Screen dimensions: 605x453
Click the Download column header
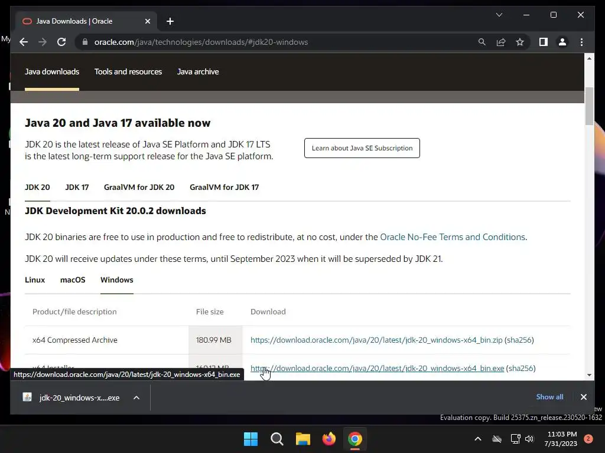pos(268,311)
